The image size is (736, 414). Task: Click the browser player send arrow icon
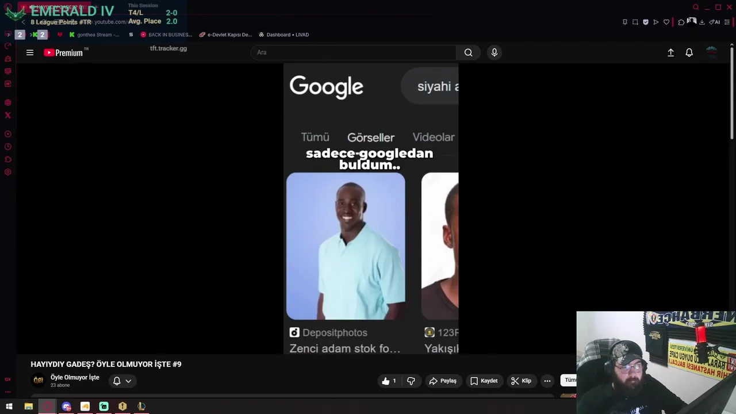pyautogui.click(x=656, y=22)
